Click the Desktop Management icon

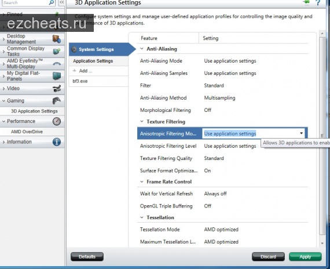click(57, 39)
